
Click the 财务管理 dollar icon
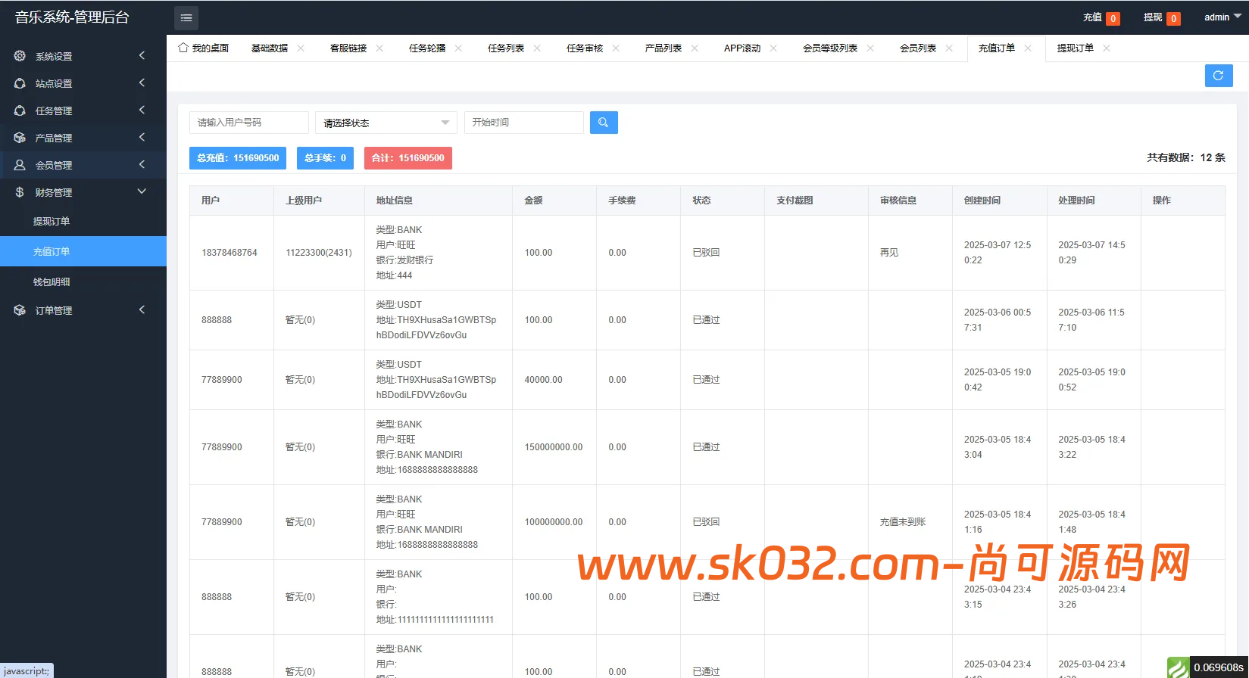pos(20,192)
